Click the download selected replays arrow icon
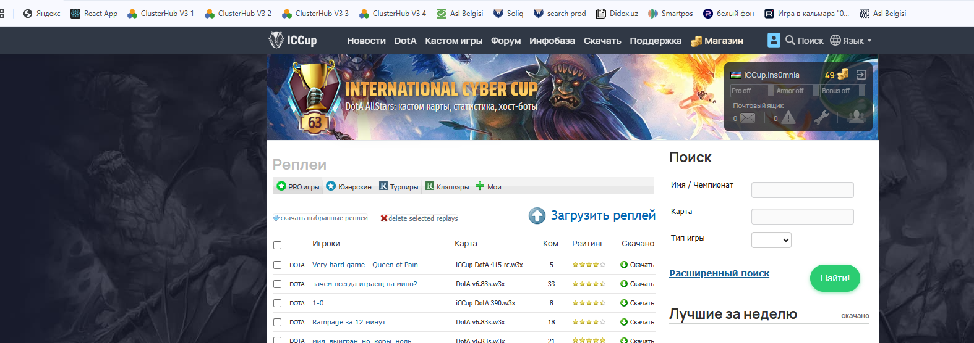Image resolution: width=974 pixels, height=343 pixels. pos(276,218)
